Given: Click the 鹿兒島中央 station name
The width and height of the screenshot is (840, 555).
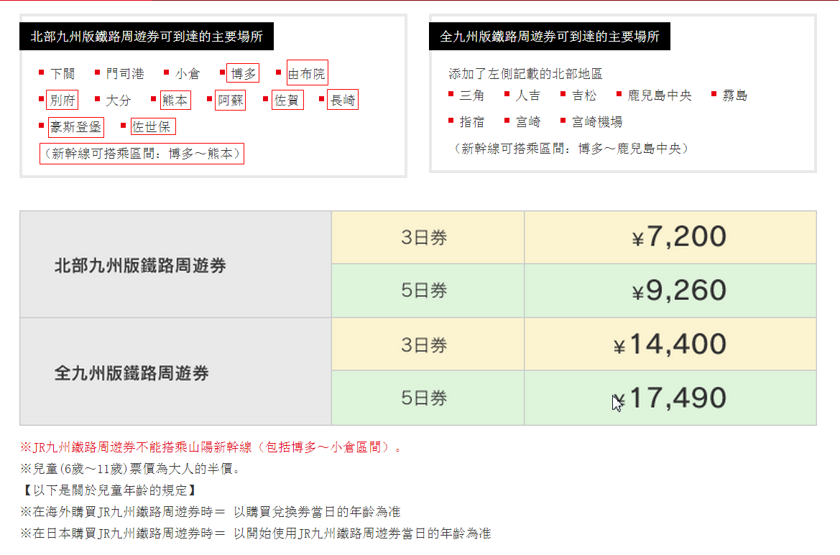Looking at the screenshot, I should (x=660, y=95).
